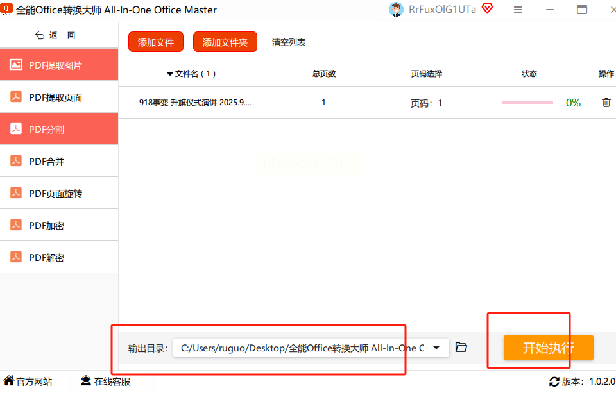Click the 添加文件夹 button

(225, 42)
